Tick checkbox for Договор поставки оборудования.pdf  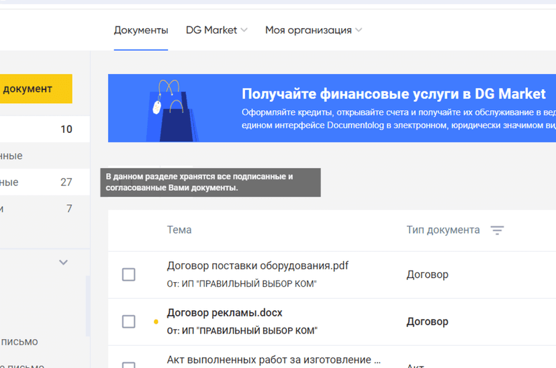point(128,275)
